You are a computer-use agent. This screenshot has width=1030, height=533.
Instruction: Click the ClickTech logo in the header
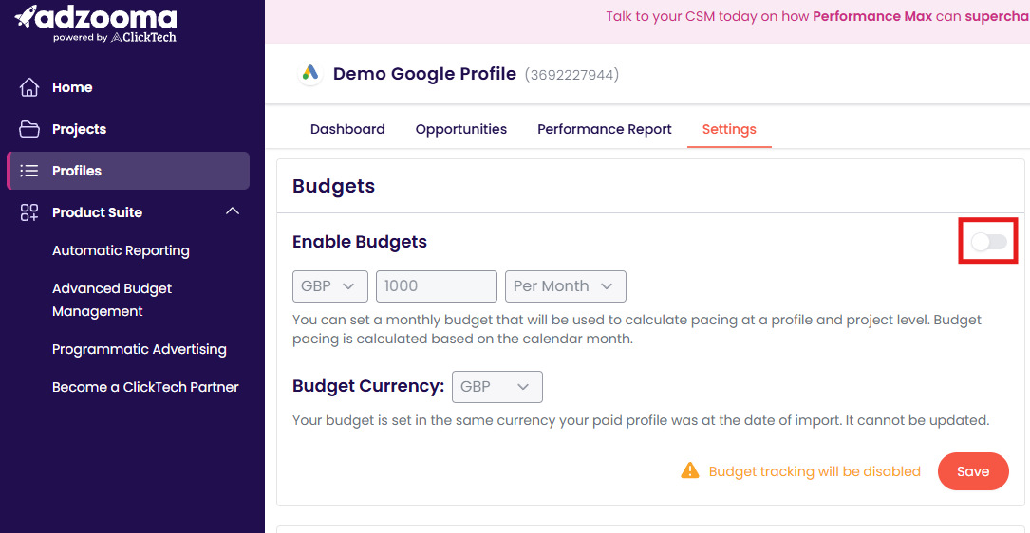(x=143, y=37)
